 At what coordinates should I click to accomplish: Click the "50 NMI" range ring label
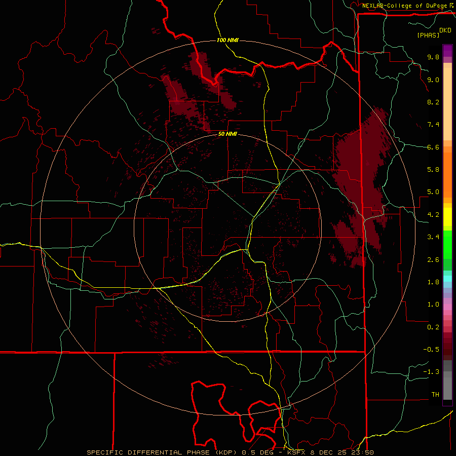[x=227, y=134]
